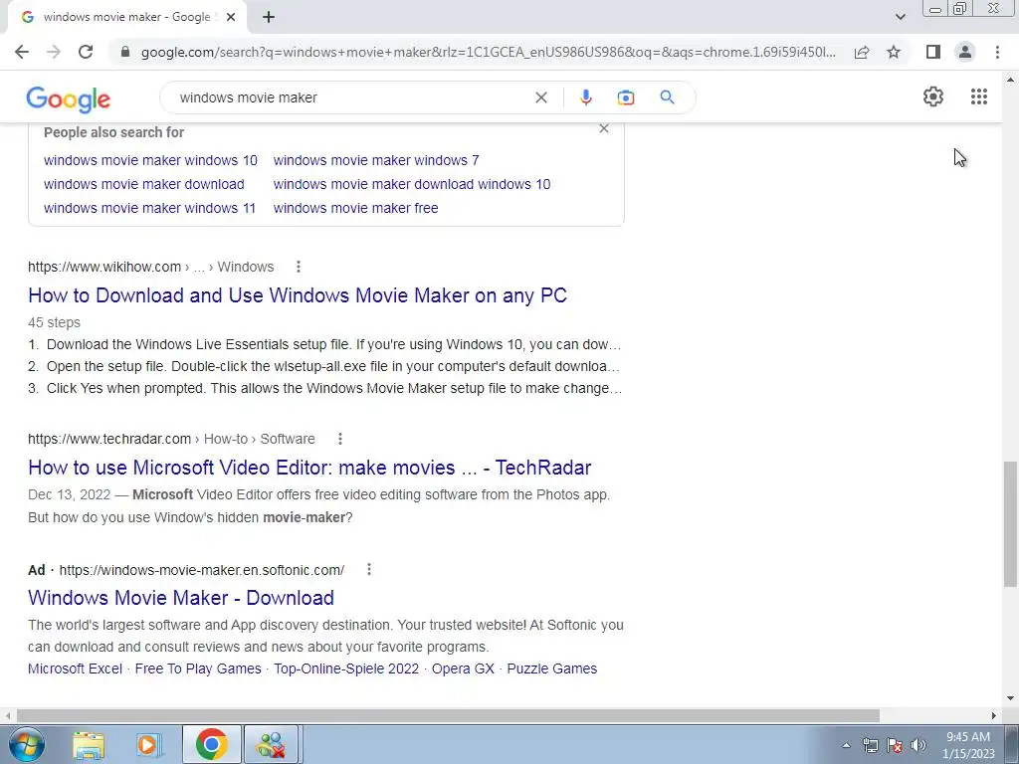Open the Chrome profile avatar
The height and width of the screenshot is (764, 1019).
965,52
